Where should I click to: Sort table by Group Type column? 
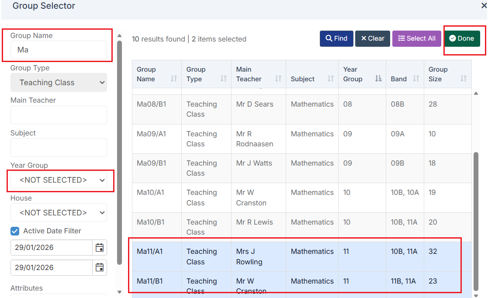(224, 79)
